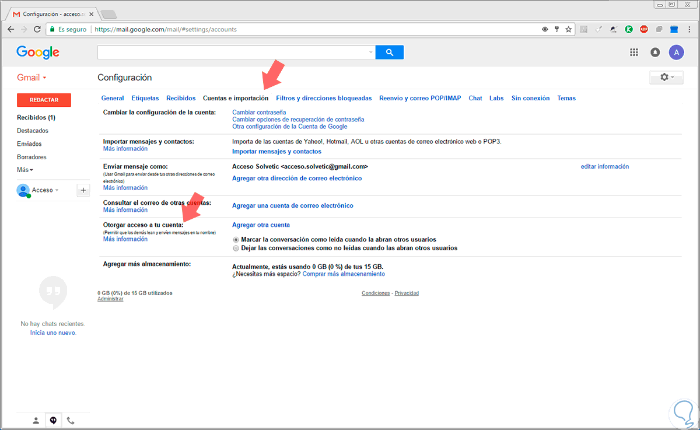Image resolution: width=700 pixels, height=430 pixels.
Task: Select the Hangouts conversations icon
Action: tap(53, 420)
